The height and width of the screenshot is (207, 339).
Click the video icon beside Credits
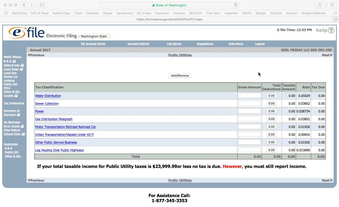pos(16,96)
